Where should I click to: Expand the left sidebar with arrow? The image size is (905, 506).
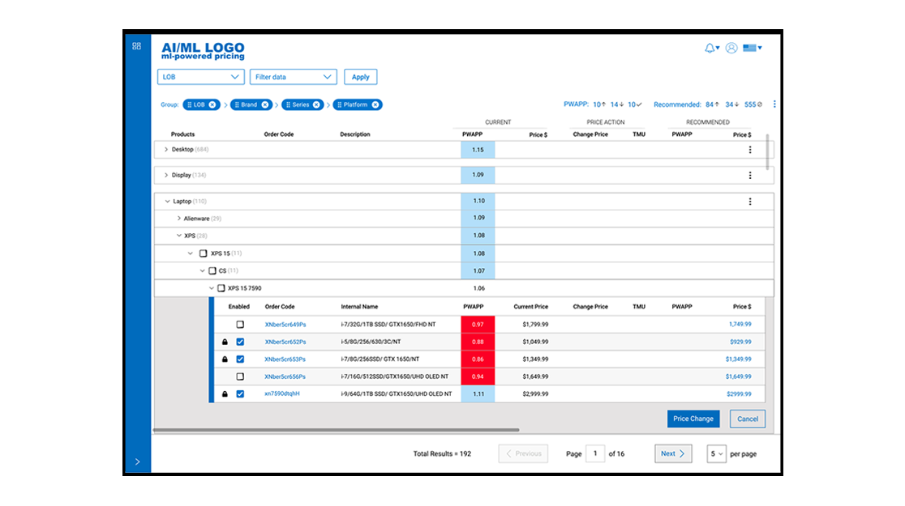(137, 461)
